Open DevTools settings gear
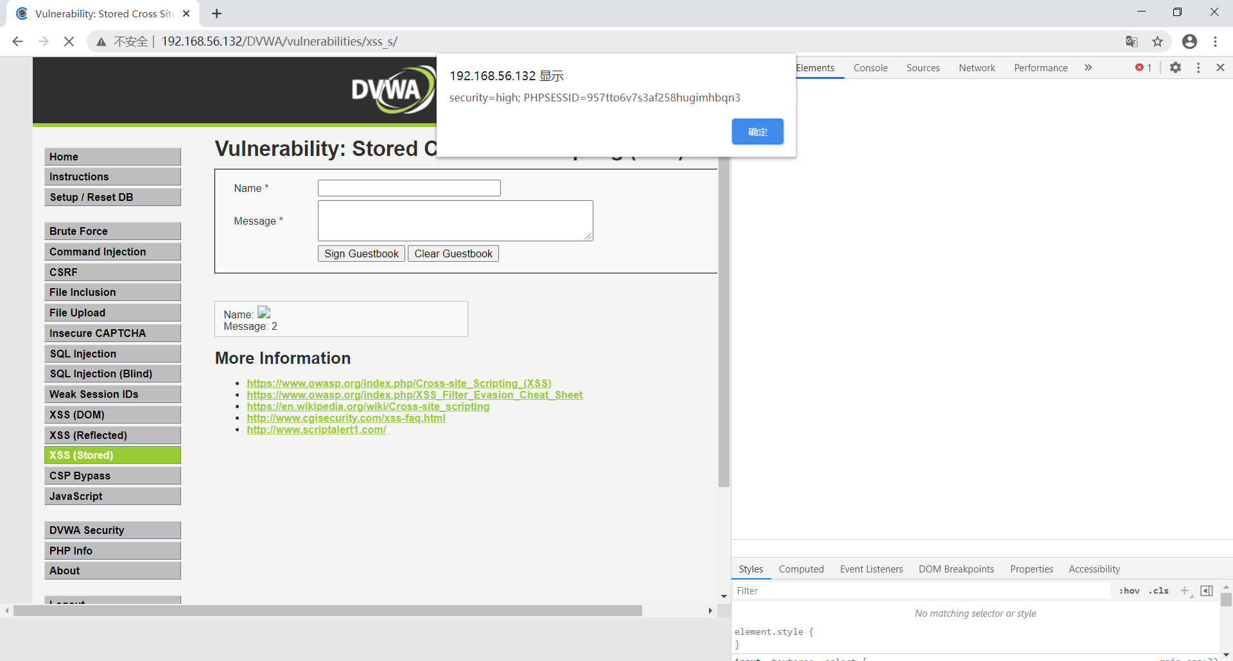This screenshot has height=661, width=1233. coord(1175,67)
